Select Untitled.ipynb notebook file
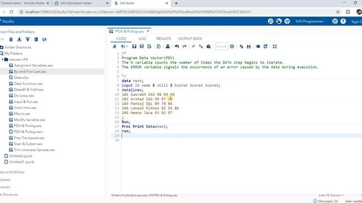The width and height of the screenshot is (362, 203). coord(20,156)
